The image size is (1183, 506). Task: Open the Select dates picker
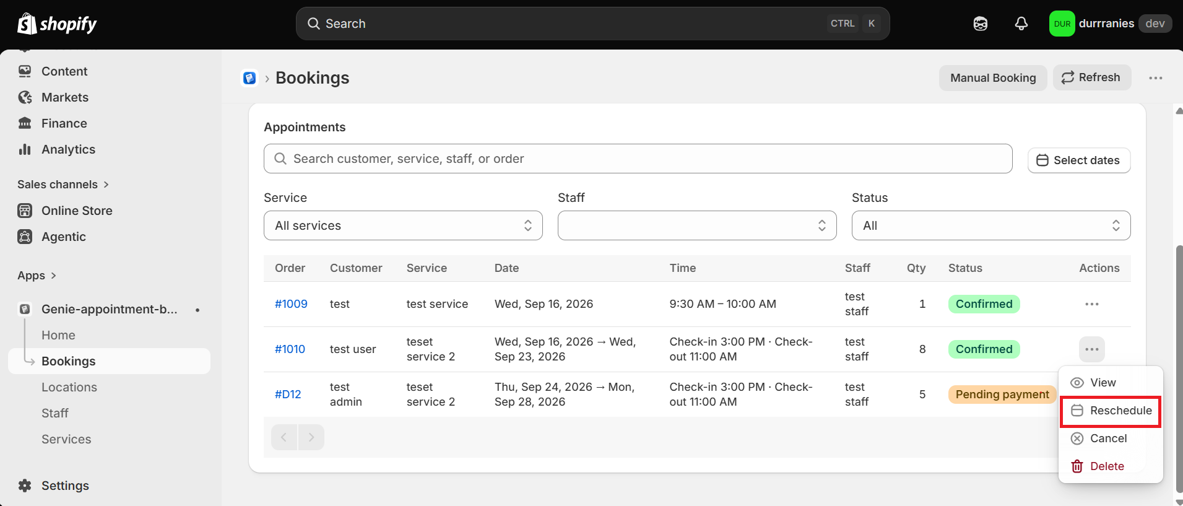click(1079, 160)
